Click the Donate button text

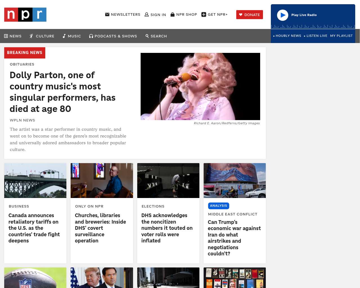pyautogui.click(x=252, y=15)
